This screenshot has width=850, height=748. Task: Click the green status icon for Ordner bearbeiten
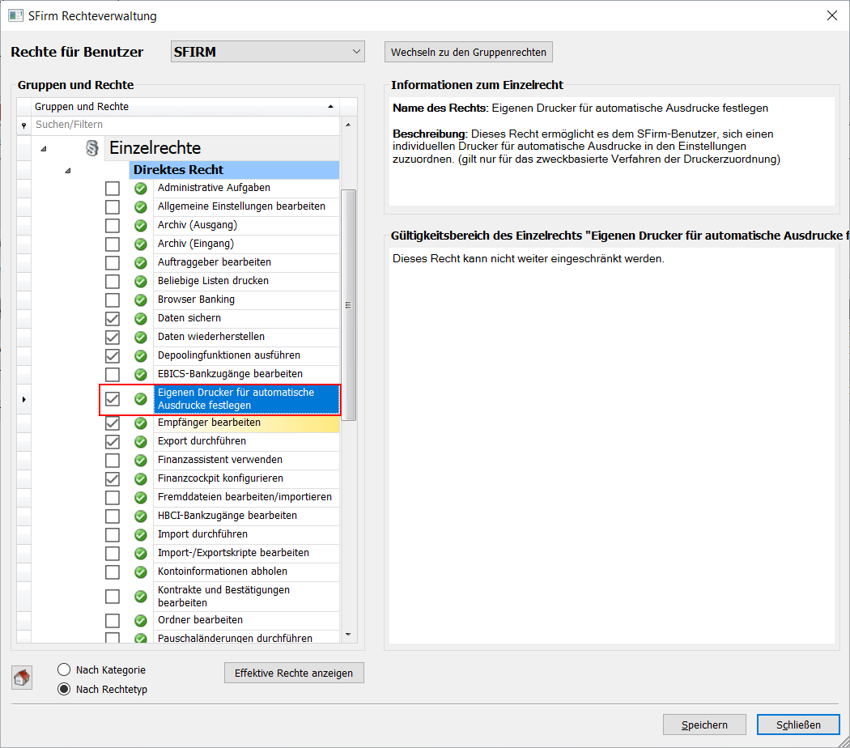point(140,621)
